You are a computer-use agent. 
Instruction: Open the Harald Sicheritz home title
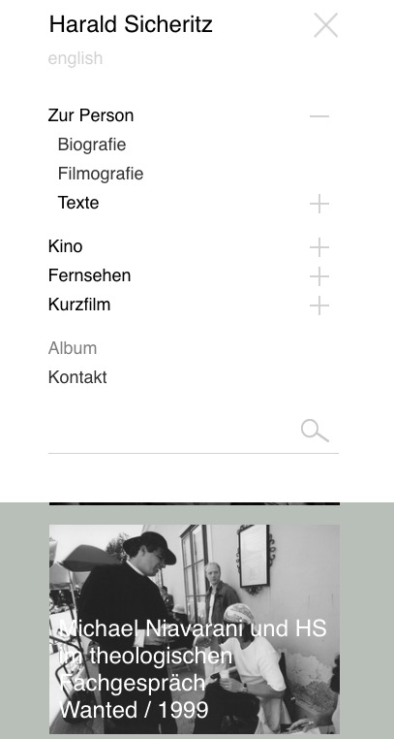click(x=131, y=24)
